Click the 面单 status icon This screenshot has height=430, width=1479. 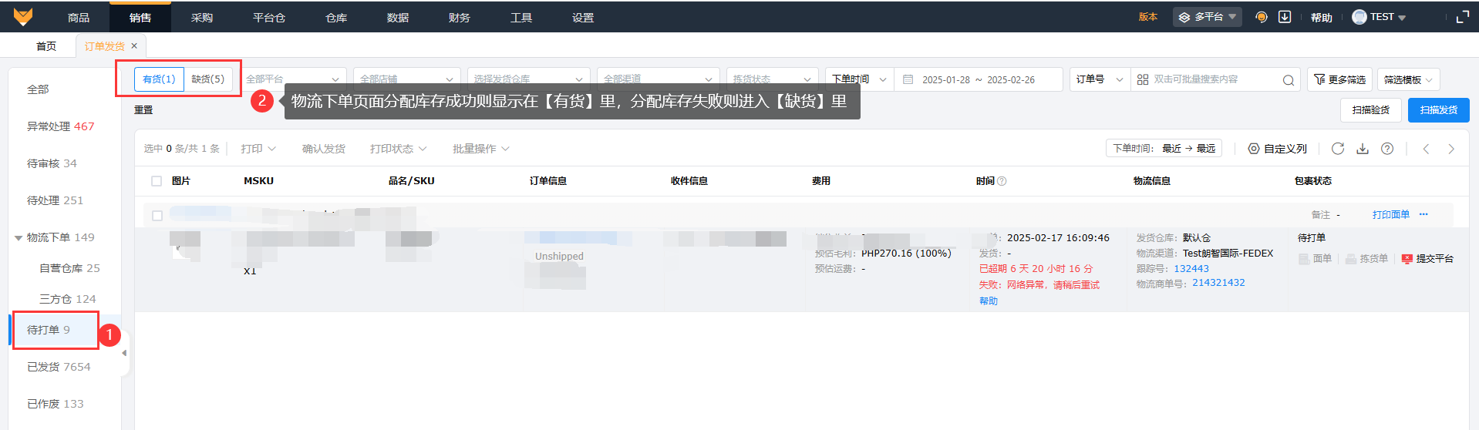click(x=1303, y=259)
